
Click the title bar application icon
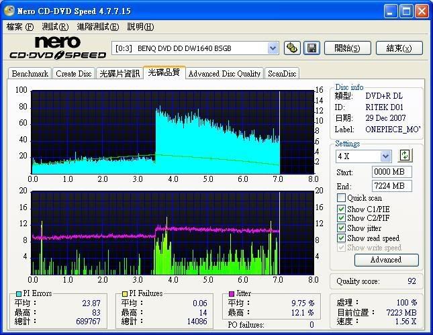9,11
